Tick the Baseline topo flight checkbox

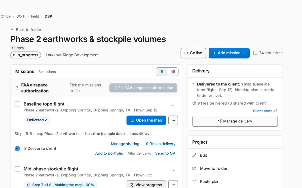[17, 104]
